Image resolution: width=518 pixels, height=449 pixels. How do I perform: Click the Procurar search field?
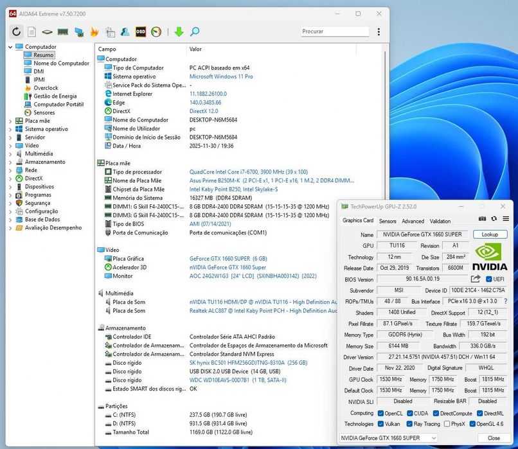pyautogui.click(x=335, y=31)
